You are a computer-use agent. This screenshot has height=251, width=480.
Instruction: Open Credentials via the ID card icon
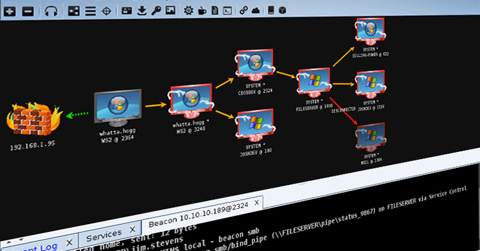tap(127, 11)
